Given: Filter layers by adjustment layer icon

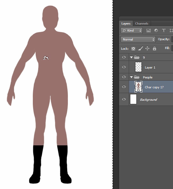Looking at the screenshot, I should tap(156, 30).
